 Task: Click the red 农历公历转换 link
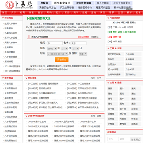pyautogui.click(x=83, y=37)
